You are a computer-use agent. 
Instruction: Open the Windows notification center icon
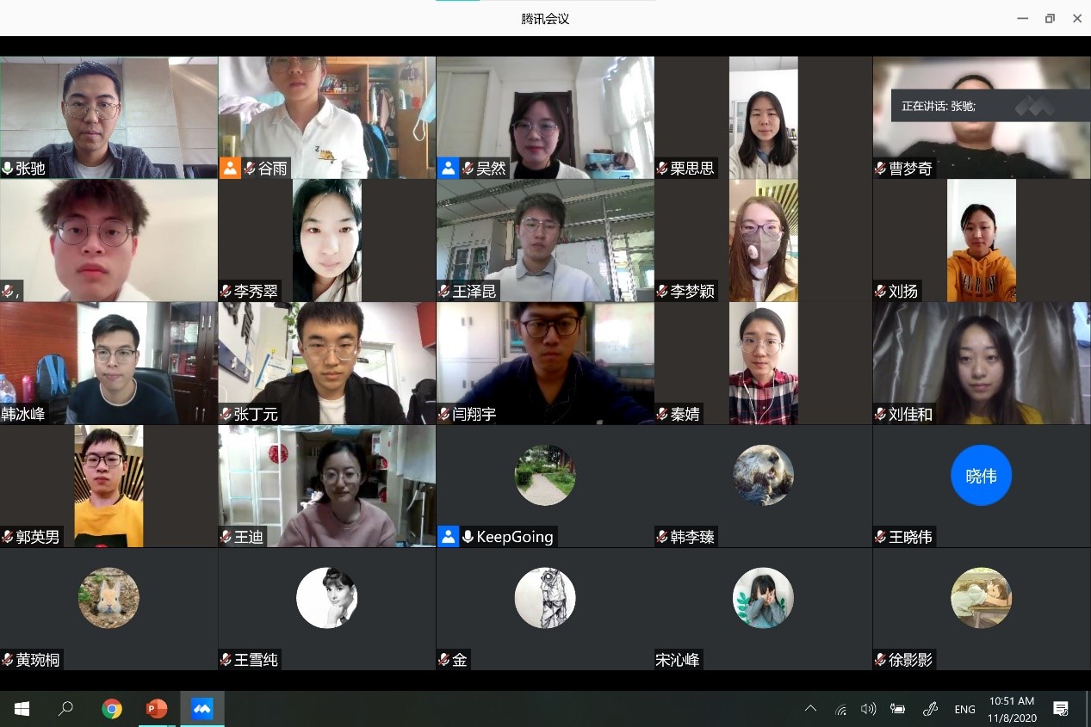coord(1061,709)
